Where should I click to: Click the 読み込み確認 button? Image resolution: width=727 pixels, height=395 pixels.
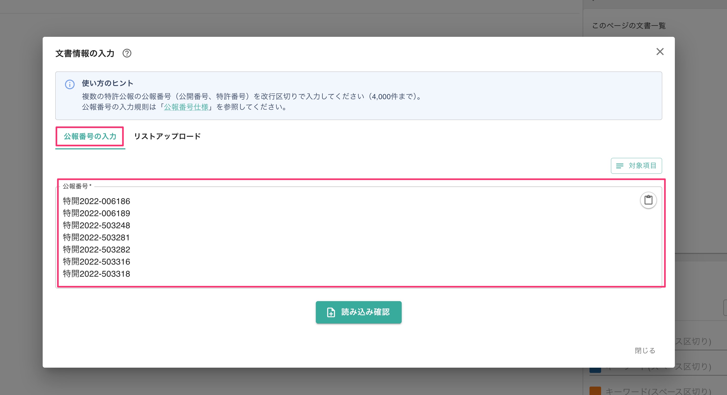point(358,312)
